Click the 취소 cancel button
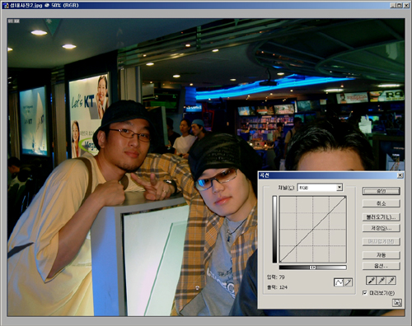 [x=381, y=203]
